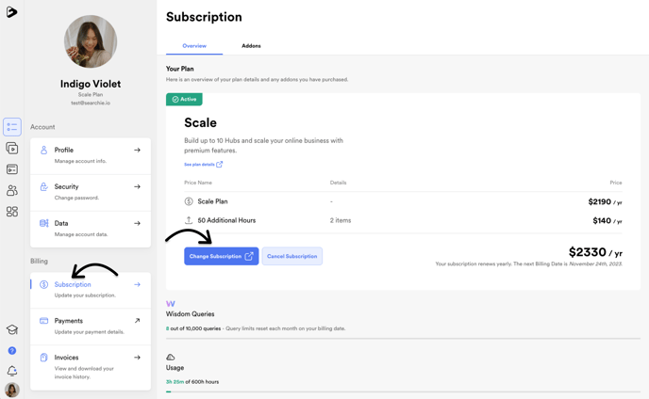Open the Data arrow to manage account data

(x=137, y=223)
